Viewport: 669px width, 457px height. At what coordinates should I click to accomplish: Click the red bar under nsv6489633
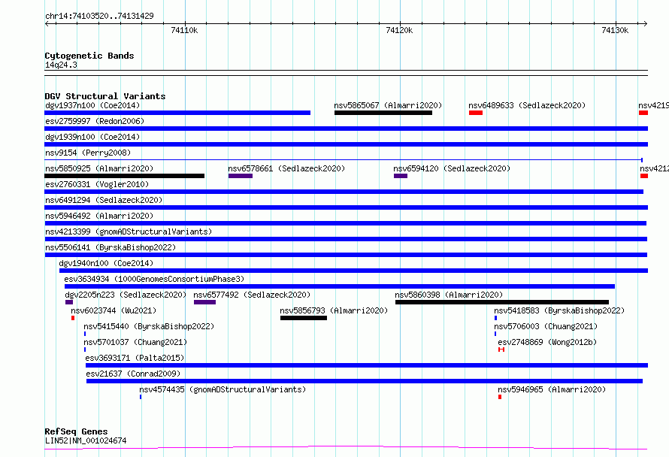point(476,113)
